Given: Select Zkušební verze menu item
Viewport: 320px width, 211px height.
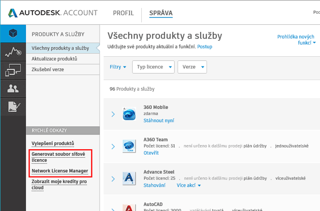Looking at the screenshot, I should coord(63,69).
